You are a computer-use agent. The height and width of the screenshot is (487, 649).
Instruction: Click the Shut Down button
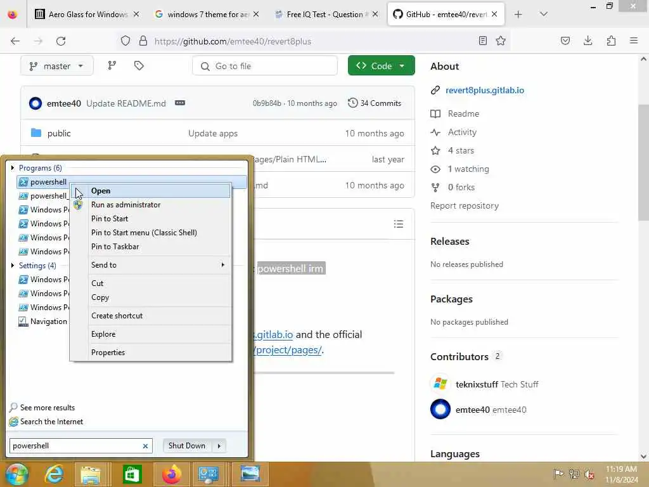click(x=187, y=446)
